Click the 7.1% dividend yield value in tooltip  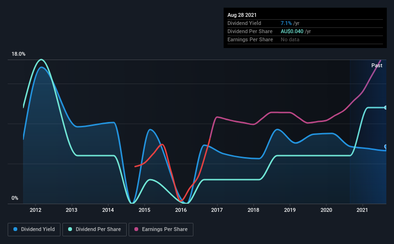coord(286,23)
